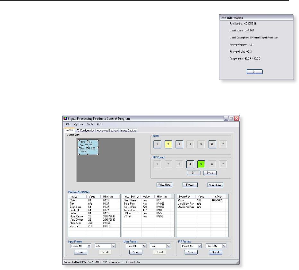Open the I/O Configuration tab
The image size is (299, 270).
[85, 131]
